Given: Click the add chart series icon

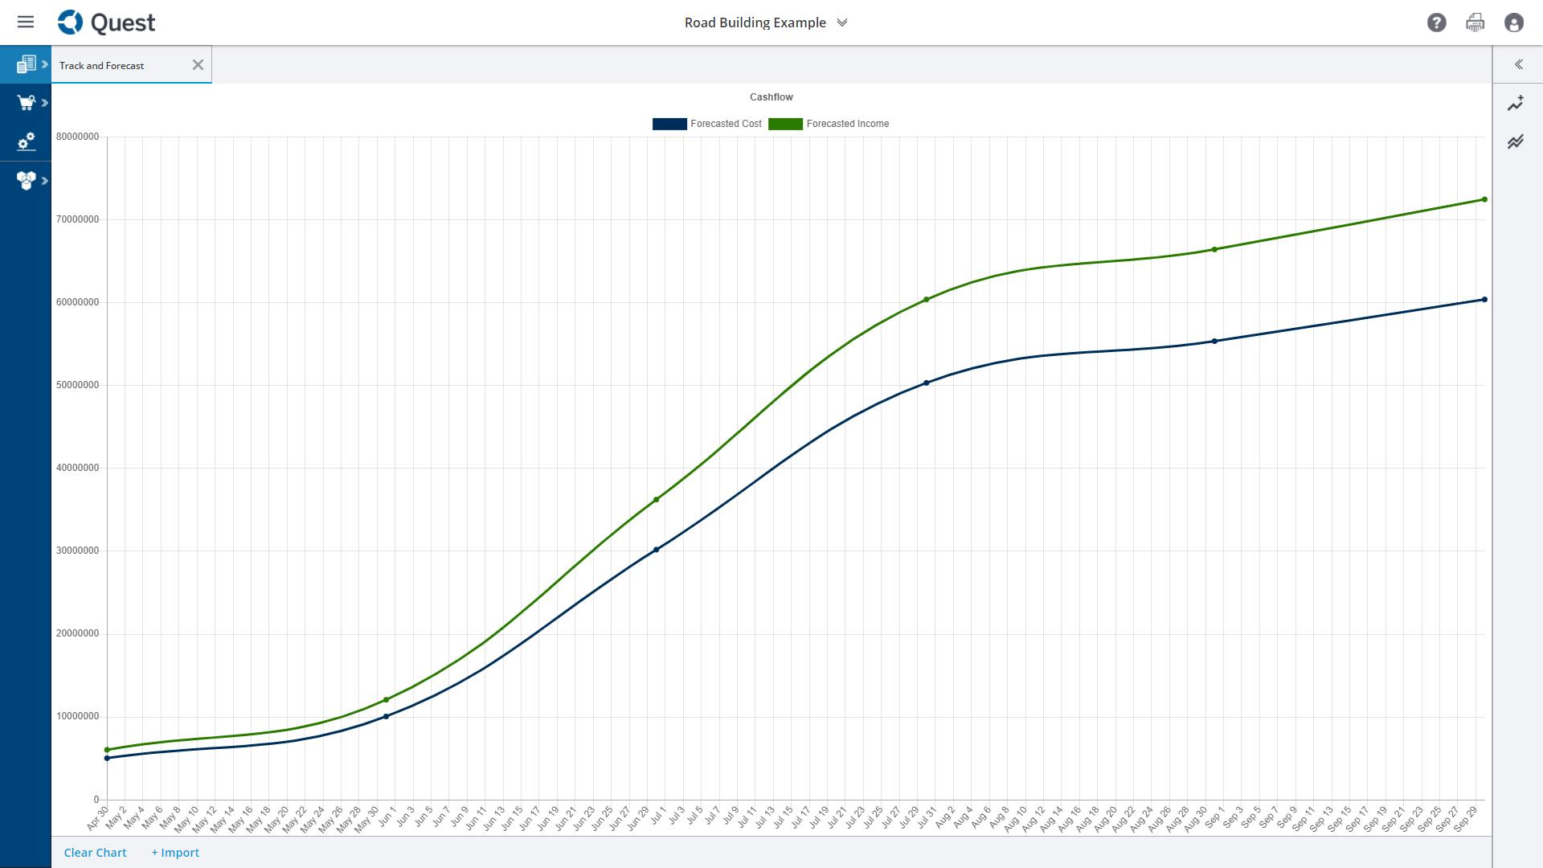Looking at the screenshot, I should [1516, 103].
